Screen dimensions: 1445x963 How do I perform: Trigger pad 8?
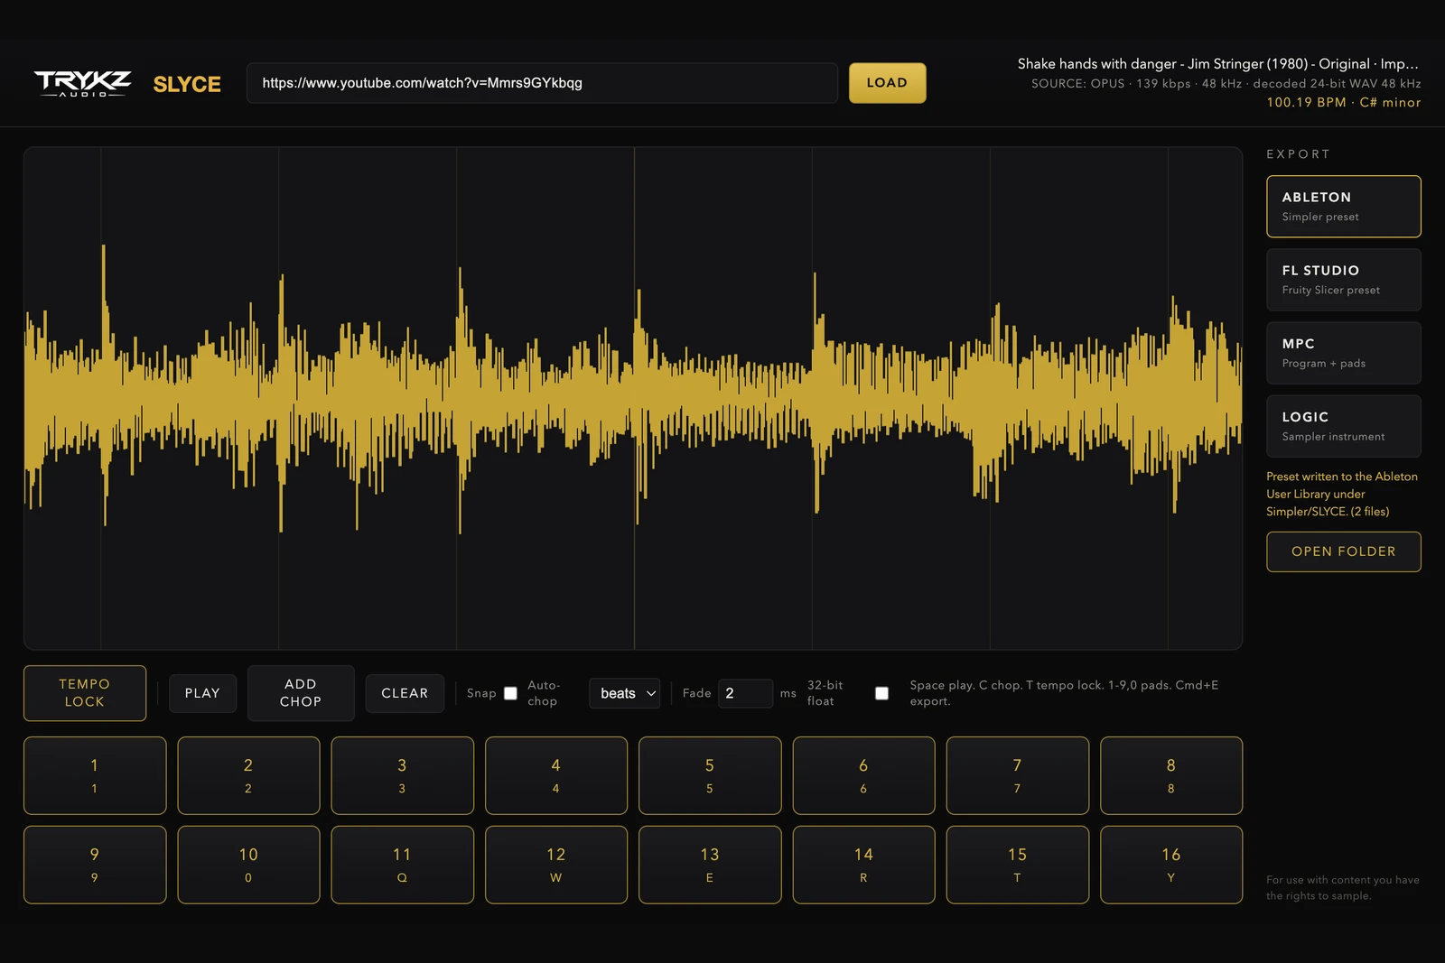pyautogui.click(x=1171, y=775)
